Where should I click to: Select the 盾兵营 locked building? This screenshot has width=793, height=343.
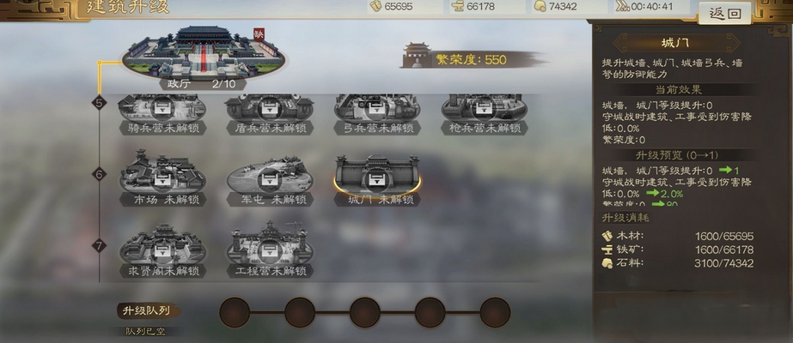point(269,115)
